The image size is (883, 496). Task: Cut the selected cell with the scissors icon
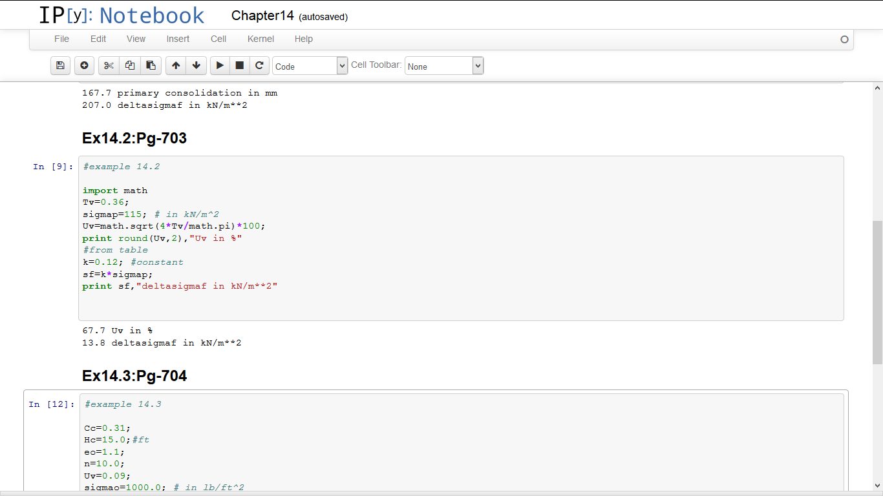109,65
